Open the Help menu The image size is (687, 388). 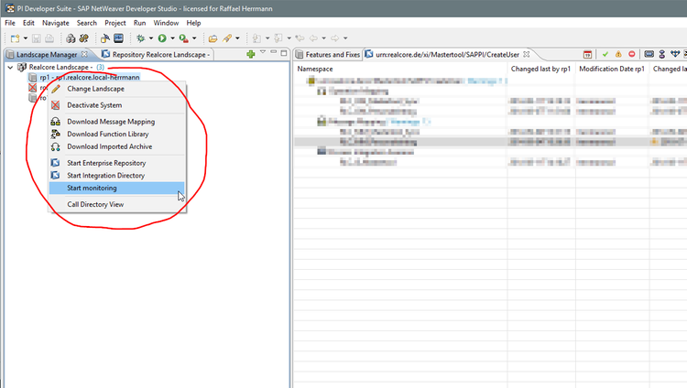[x=193, y=23]
